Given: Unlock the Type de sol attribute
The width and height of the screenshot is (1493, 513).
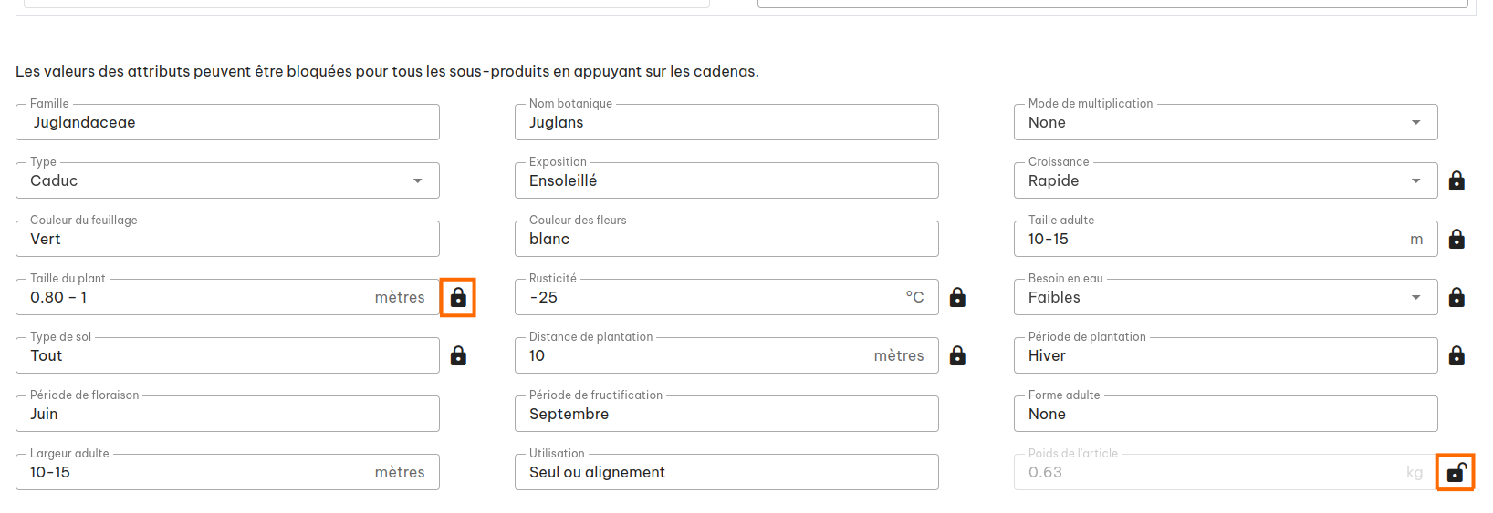Looking at the screenshot, I should [x=458, y=355].
